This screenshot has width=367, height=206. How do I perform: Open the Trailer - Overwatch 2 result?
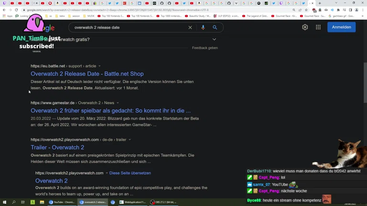point(57,147)
